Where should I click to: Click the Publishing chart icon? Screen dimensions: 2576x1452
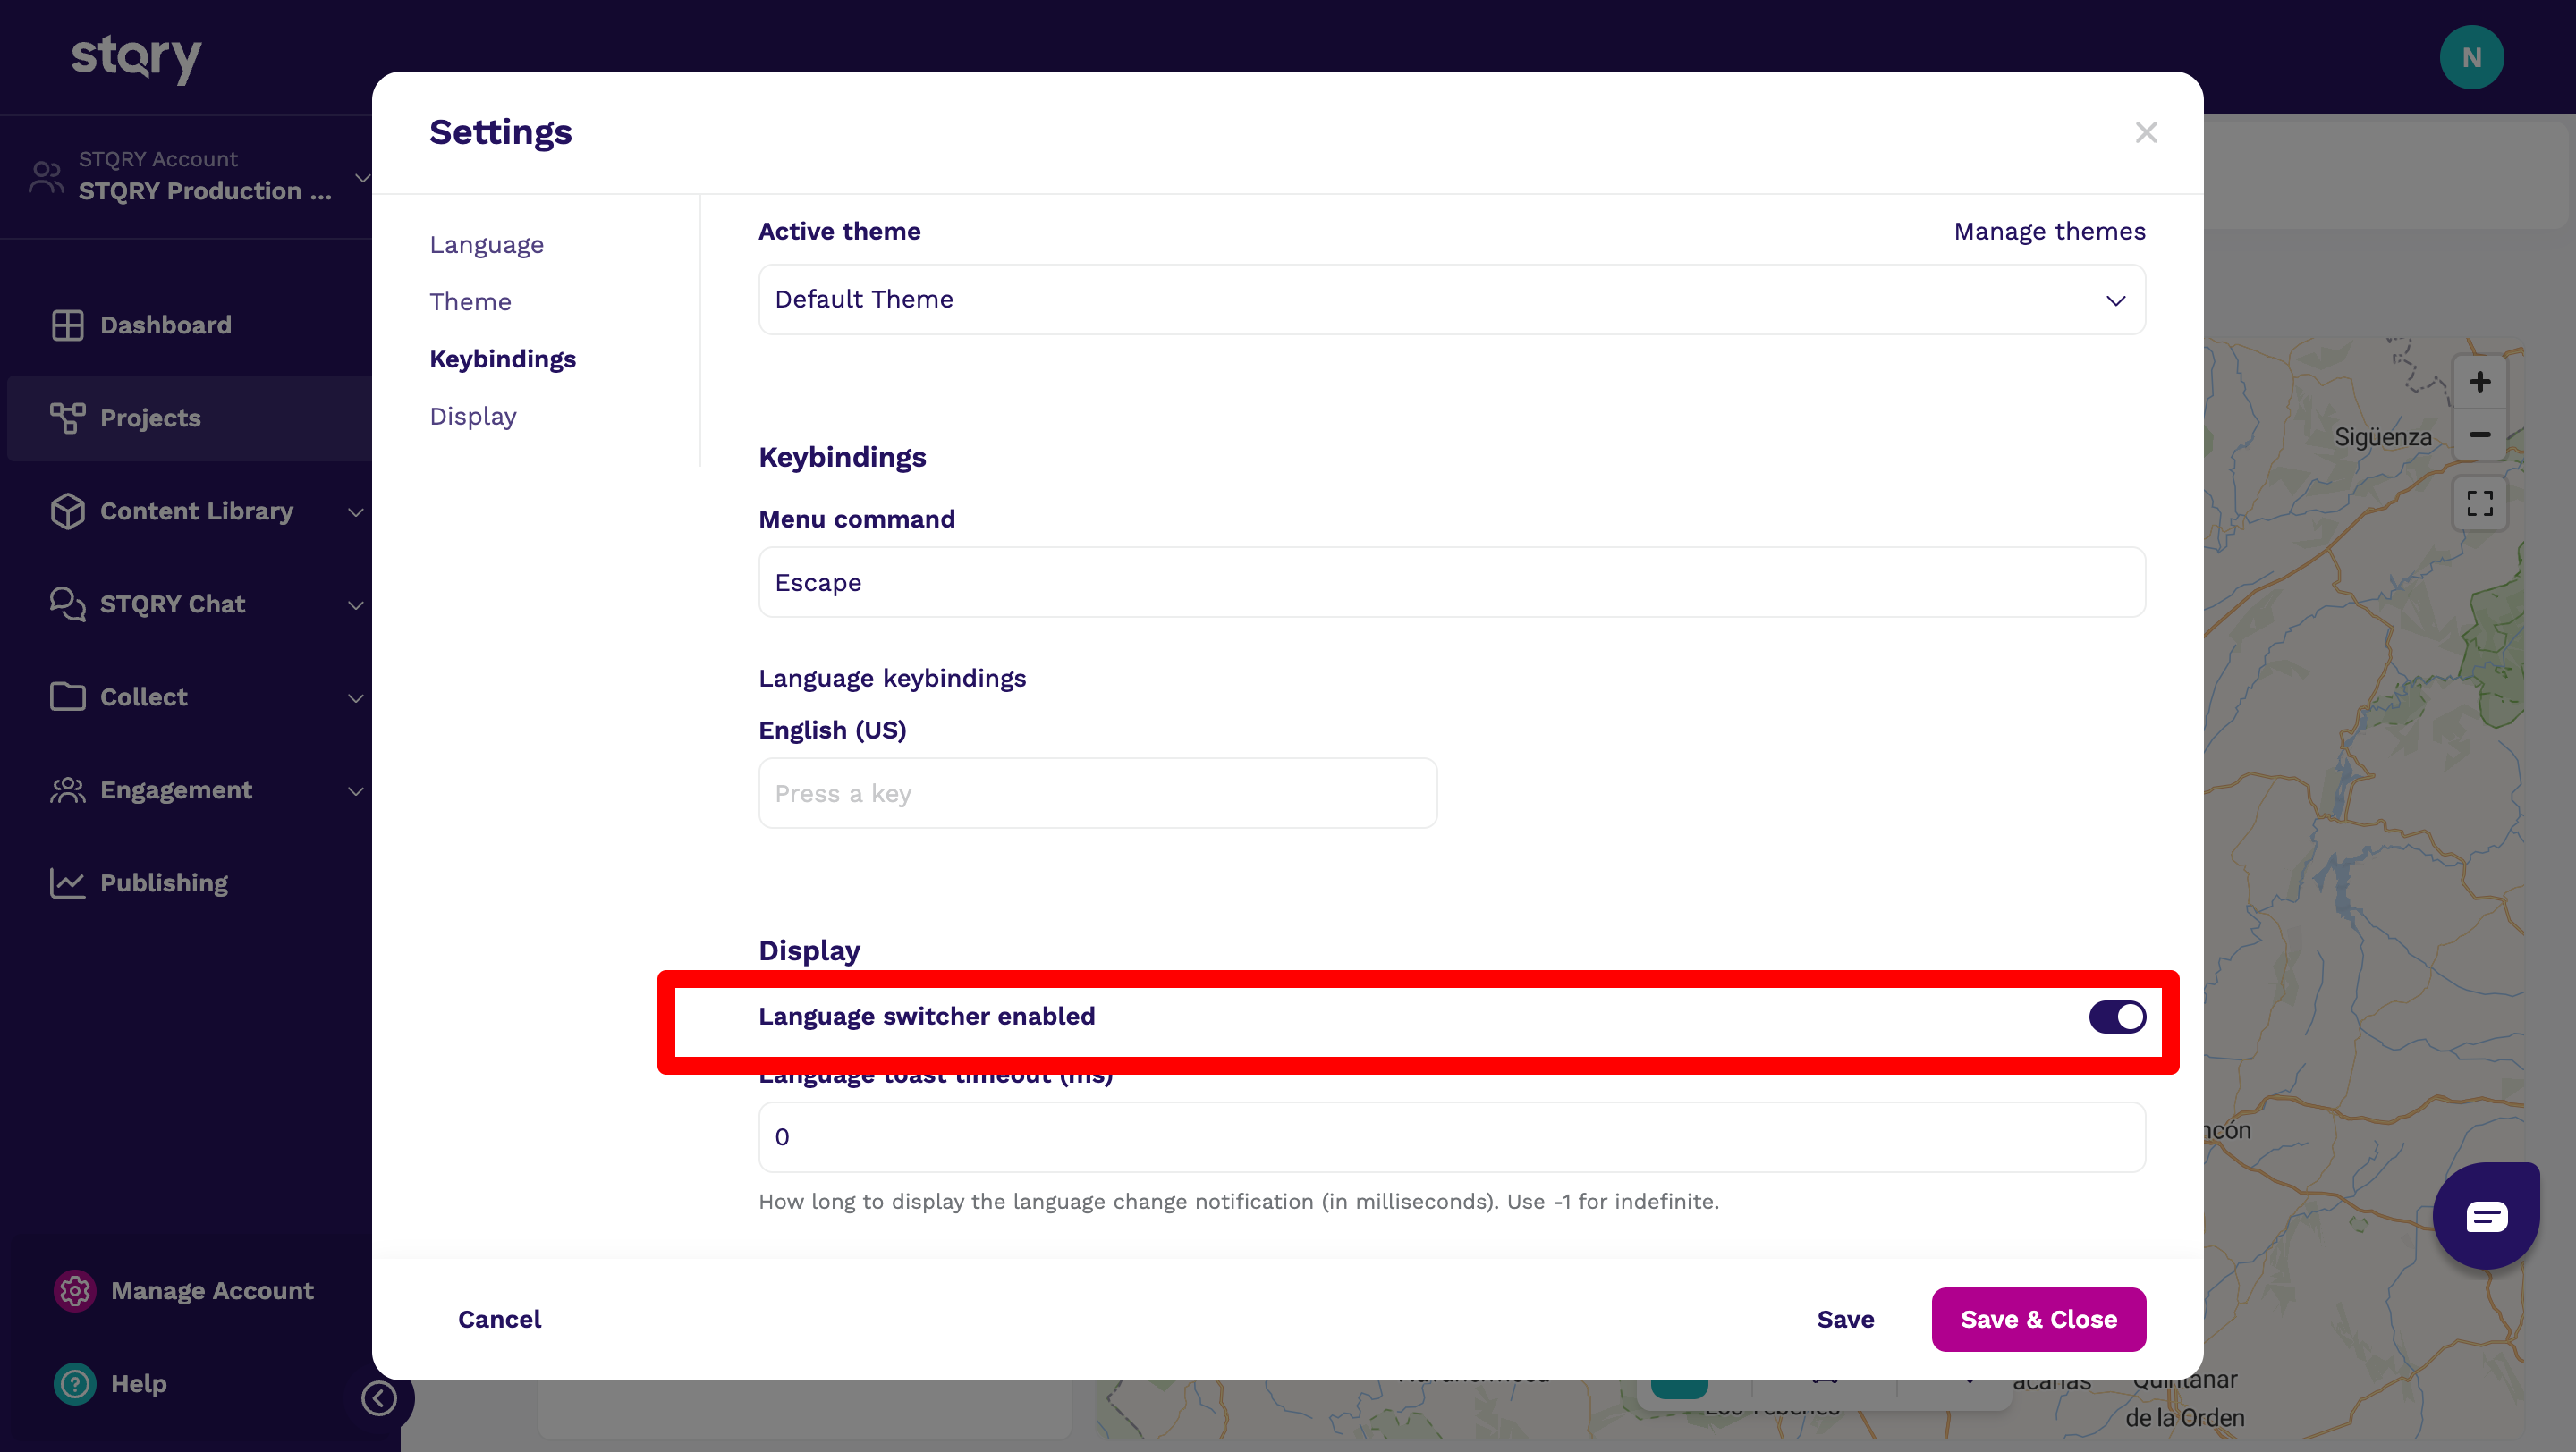(x=67, y=882)
